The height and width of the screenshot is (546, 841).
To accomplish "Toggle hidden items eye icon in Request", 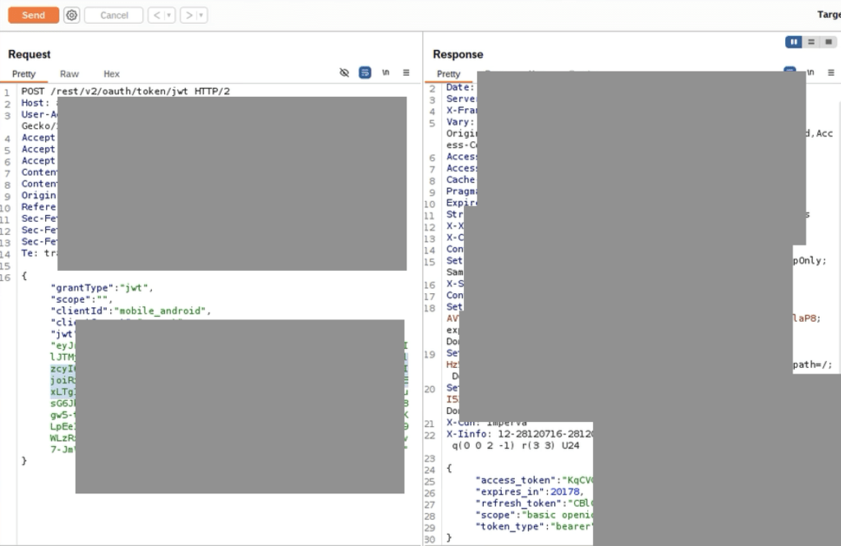I will (344, 73).
